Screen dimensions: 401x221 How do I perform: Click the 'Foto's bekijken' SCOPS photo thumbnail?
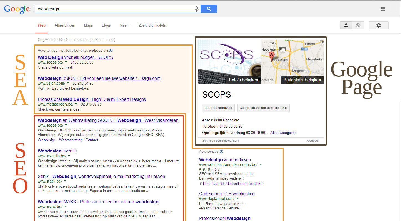click(x=229, y=62)
